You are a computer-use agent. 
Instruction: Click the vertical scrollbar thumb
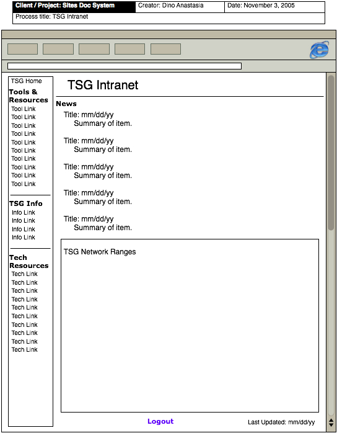click(331, 153)
